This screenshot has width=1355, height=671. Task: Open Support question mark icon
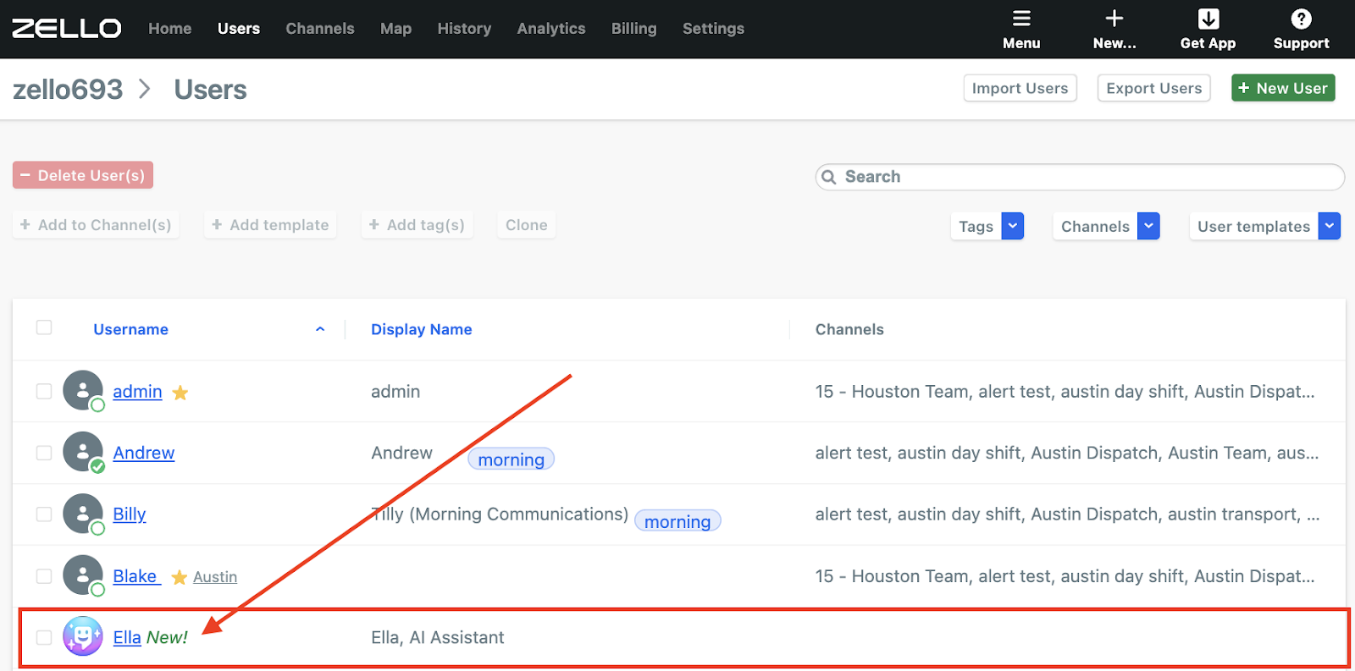(1302, 19)
